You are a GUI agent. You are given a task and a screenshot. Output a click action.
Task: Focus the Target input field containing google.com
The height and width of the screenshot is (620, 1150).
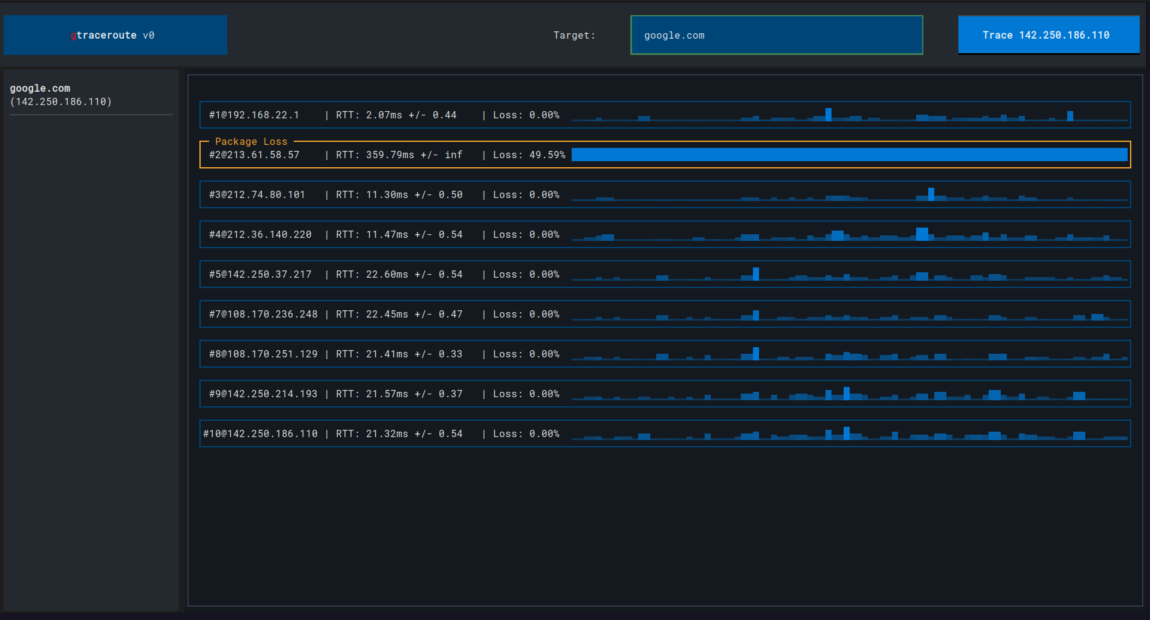click(777, 35)
